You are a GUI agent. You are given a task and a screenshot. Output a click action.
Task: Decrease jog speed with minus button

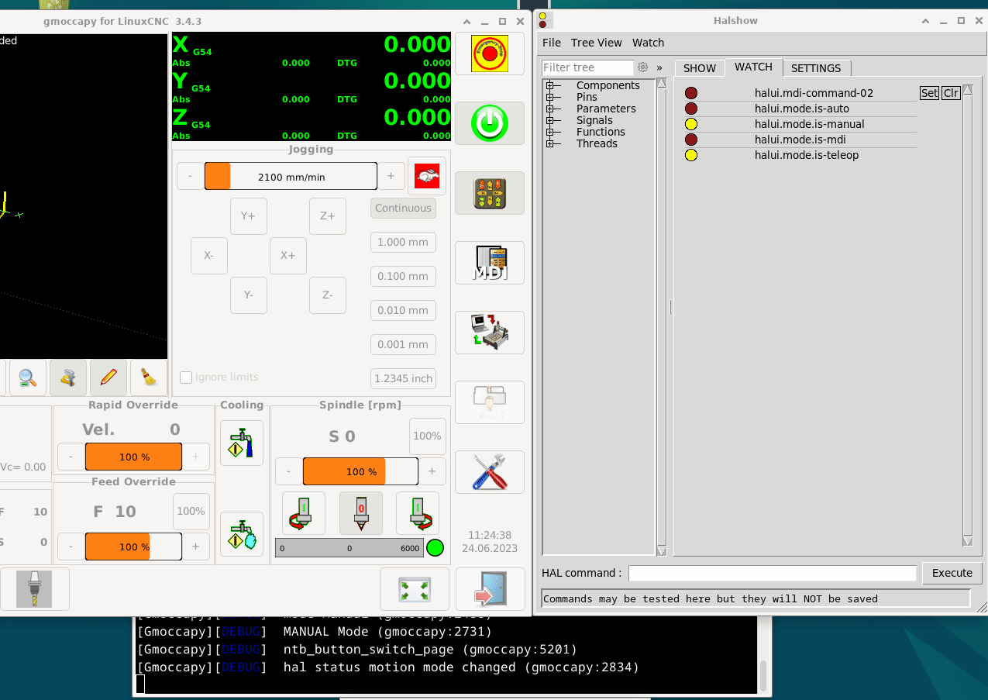190,177
